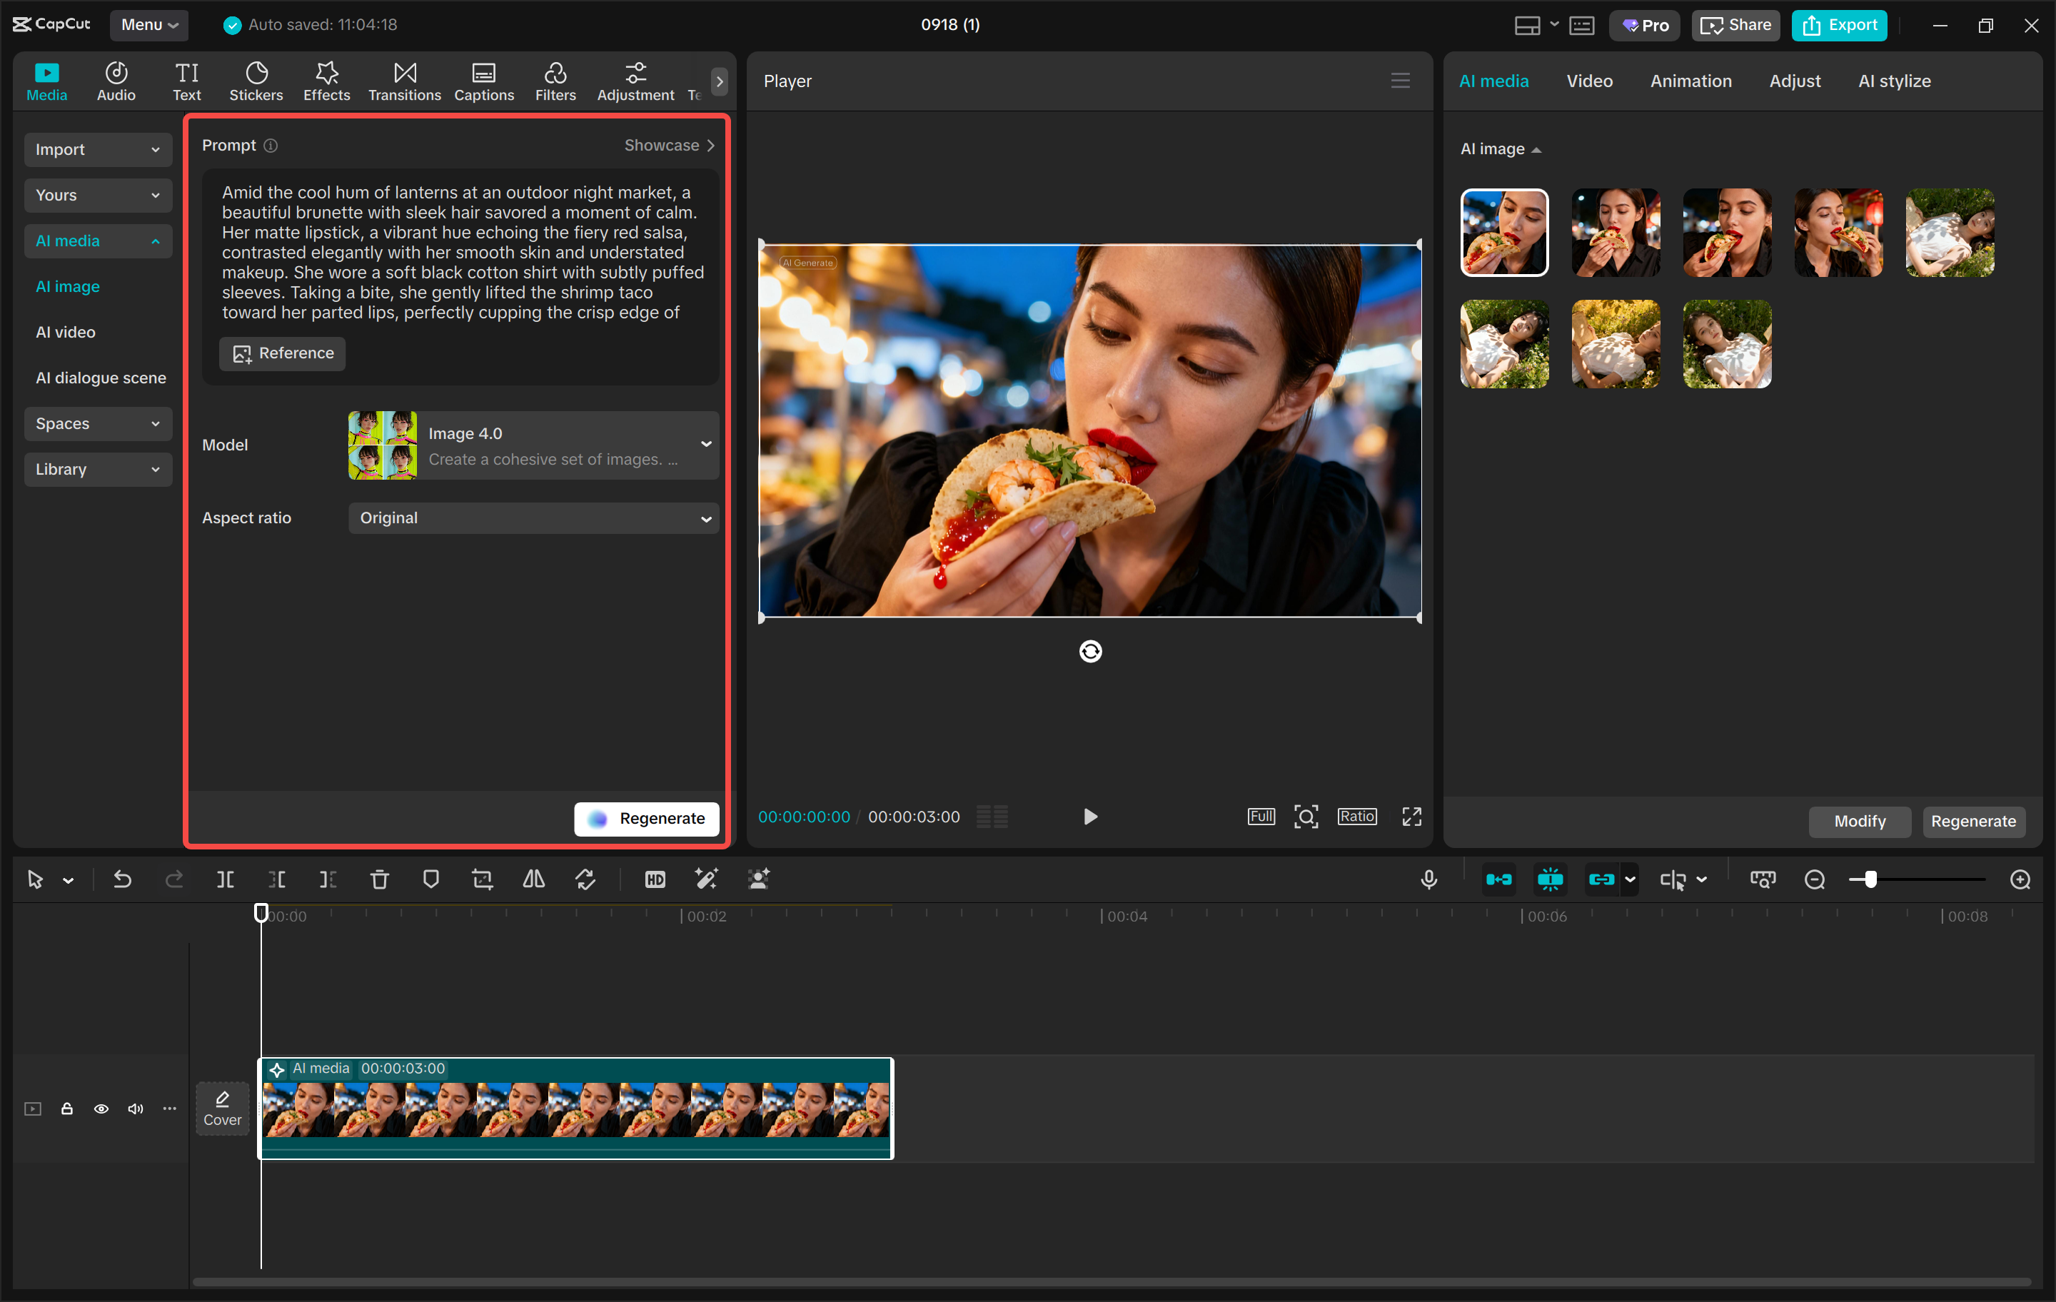Screen dimensions: 2056x1302
Task: Select the second AI image thumbnail
Action: point(1615,232)
